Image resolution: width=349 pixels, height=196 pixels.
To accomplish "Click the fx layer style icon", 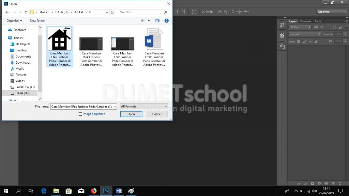I will point(306,183).
